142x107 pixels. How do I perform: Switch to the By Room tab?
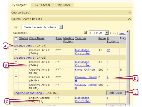pos(64,5)
